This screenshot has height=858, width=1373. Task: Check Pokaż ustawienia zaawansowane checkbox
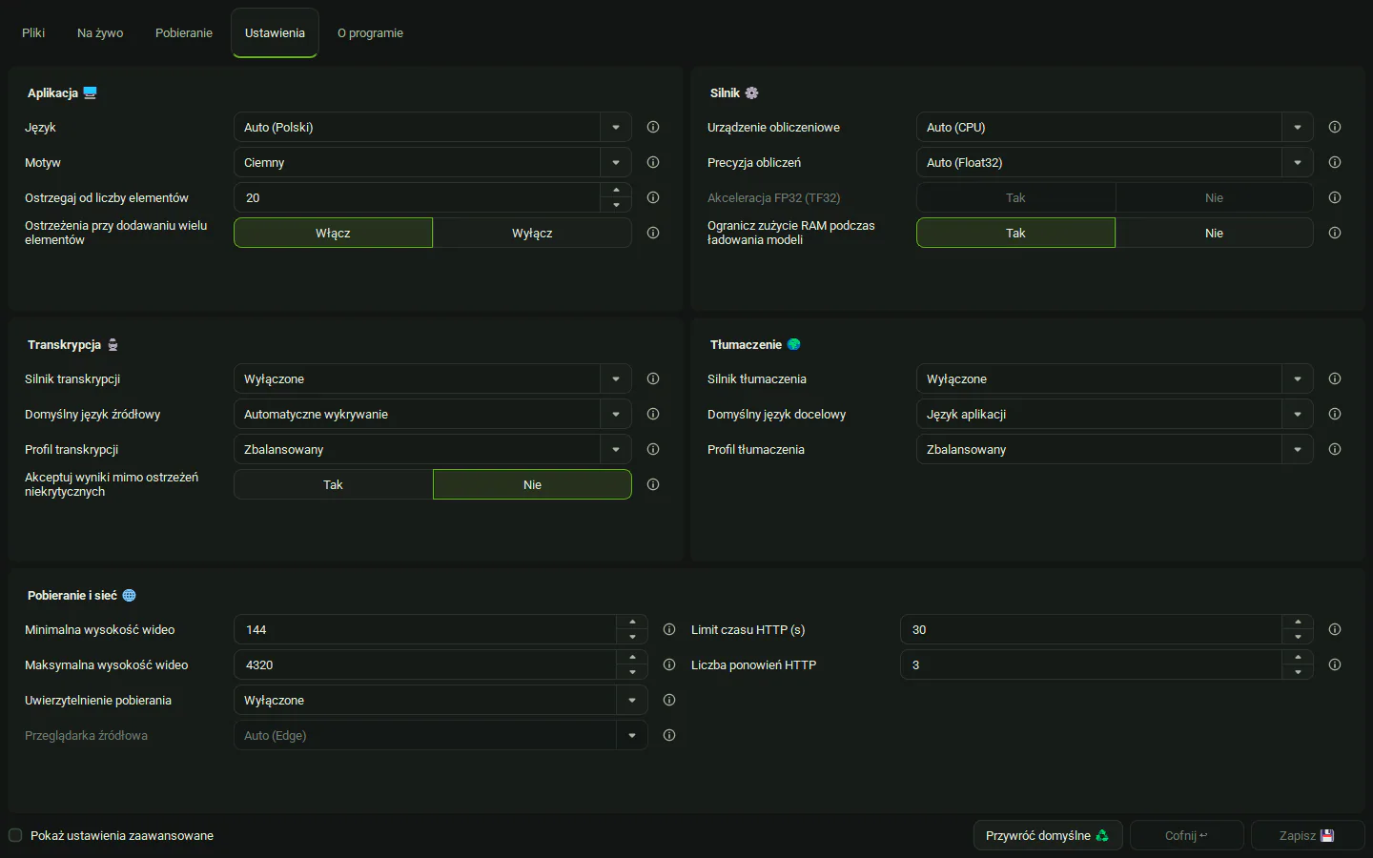[x=15, y=835]
